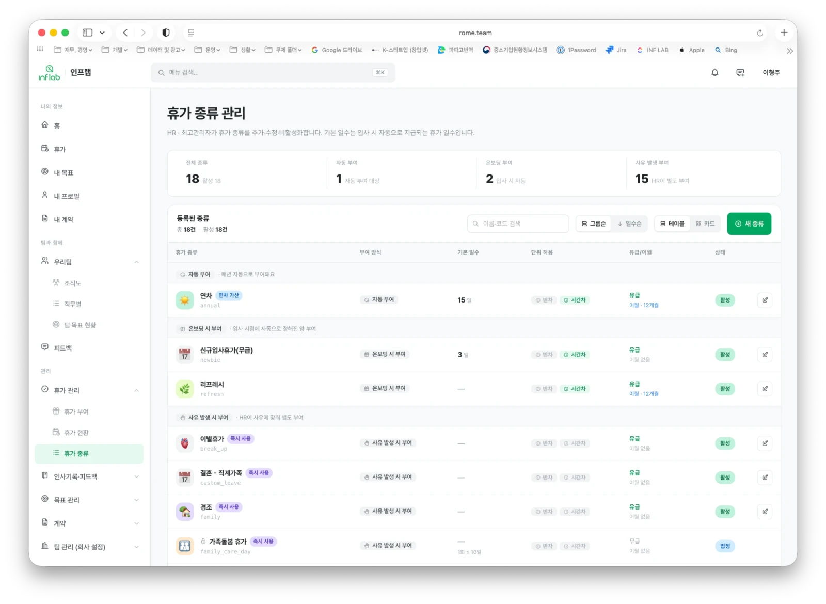Expand the 계약 sidebar group

[x=136, y=523]
